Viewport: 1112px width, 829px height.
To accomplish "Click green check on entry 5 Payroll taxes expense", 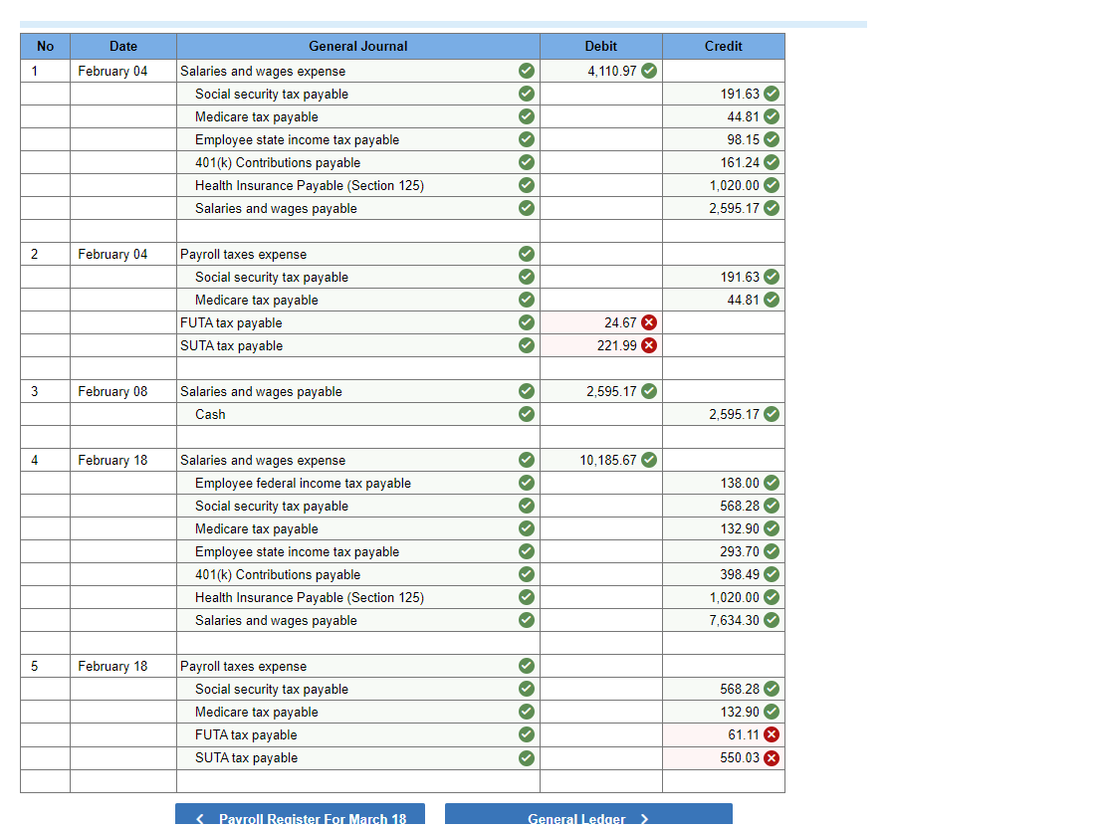I will 527,666.
